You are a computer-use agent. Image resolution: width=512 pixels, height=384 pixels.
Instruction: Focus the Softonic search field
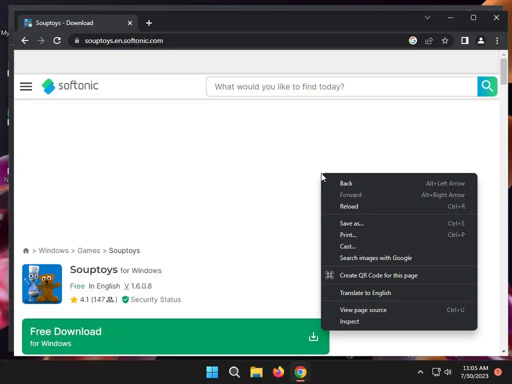342,86
